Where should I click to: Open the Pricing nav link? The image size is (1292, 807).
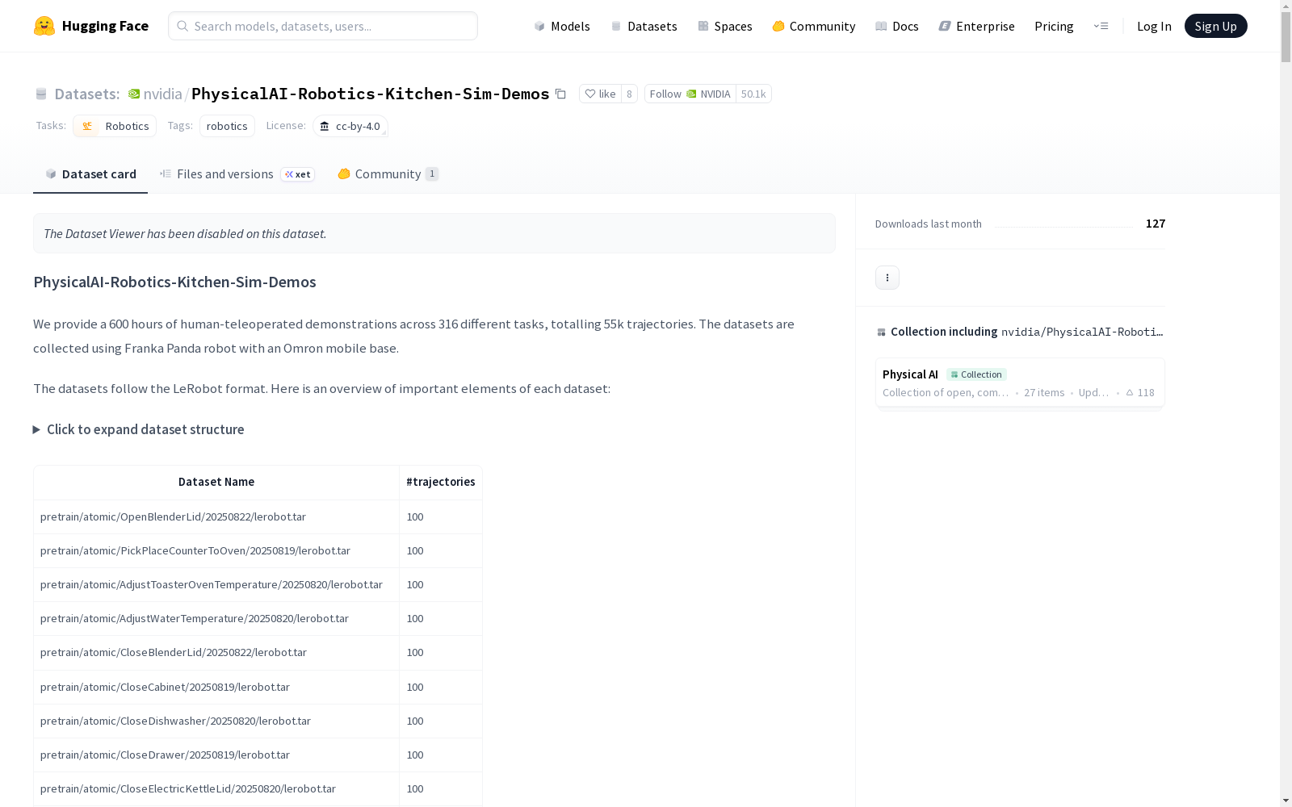coord(1054,26)
